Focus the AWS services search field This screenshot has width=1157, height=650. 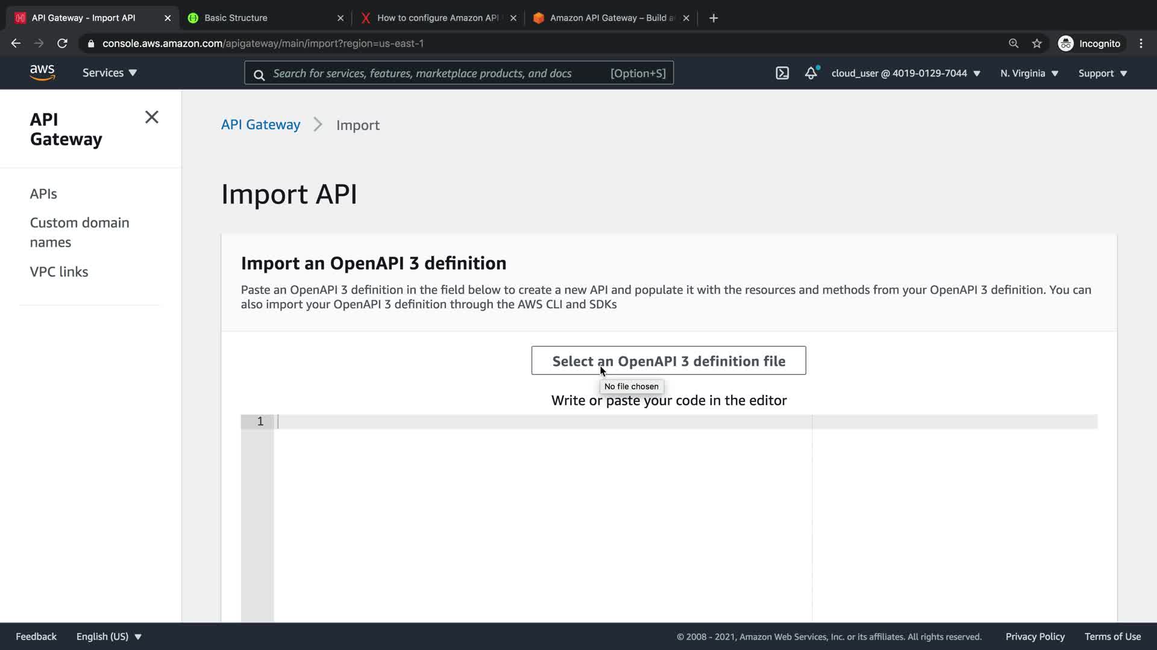tap(440, 73)
